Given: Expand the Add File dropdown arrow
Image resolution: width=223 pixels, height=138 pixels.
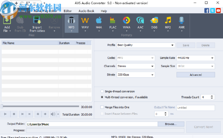Looking at the screenshot, I should [x=10, y=31].
